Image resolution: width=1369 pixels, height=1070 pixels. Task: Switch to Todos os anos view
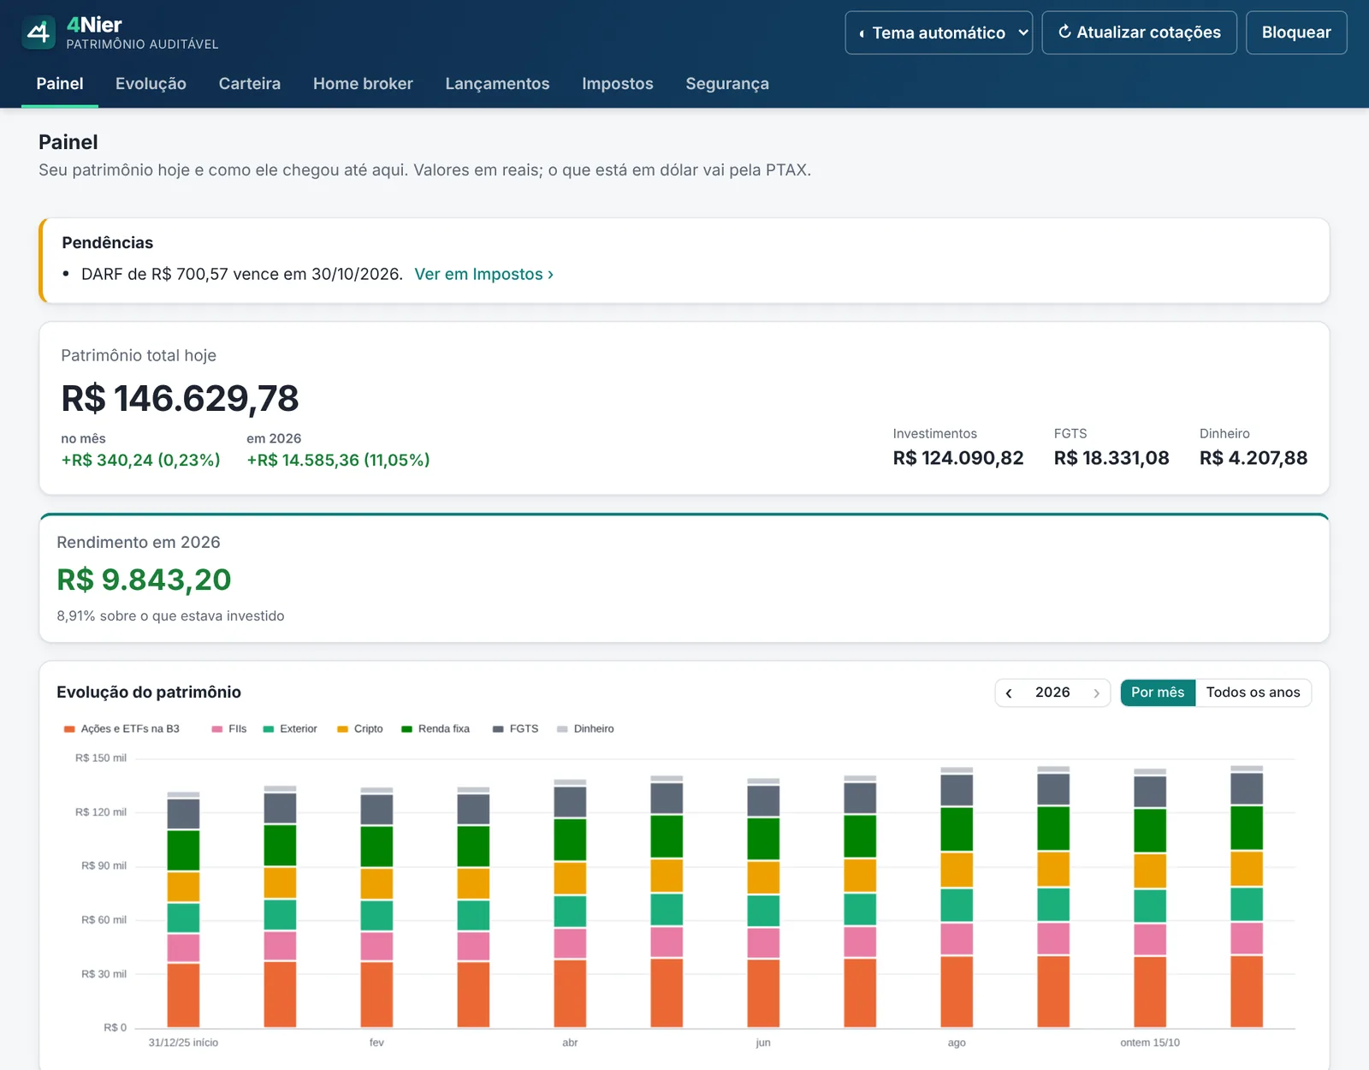[1253, 693]
